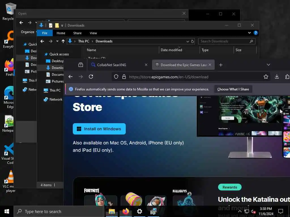Click the site padlock security icon
This screenshot has height=217, width=290.
pos(124,77)
